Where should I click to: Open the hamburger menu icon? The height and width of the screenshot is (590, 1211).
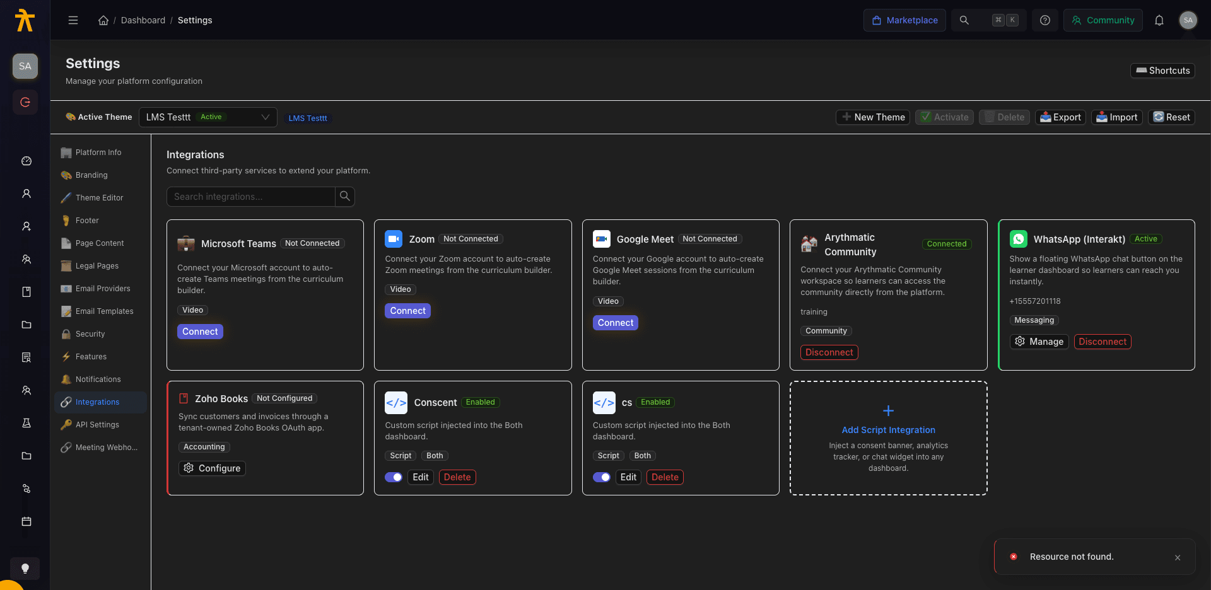[x=73, y=20]
